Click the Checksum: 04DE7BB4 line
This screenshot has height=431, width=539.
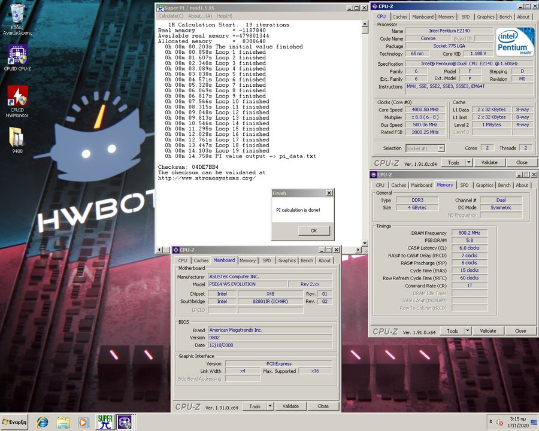(188, 167)
